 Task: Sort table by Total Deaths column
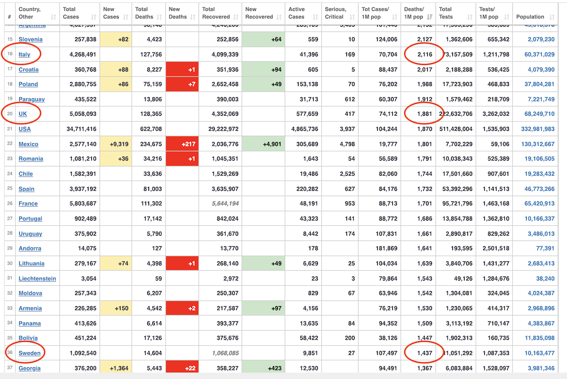click(148, 13)
